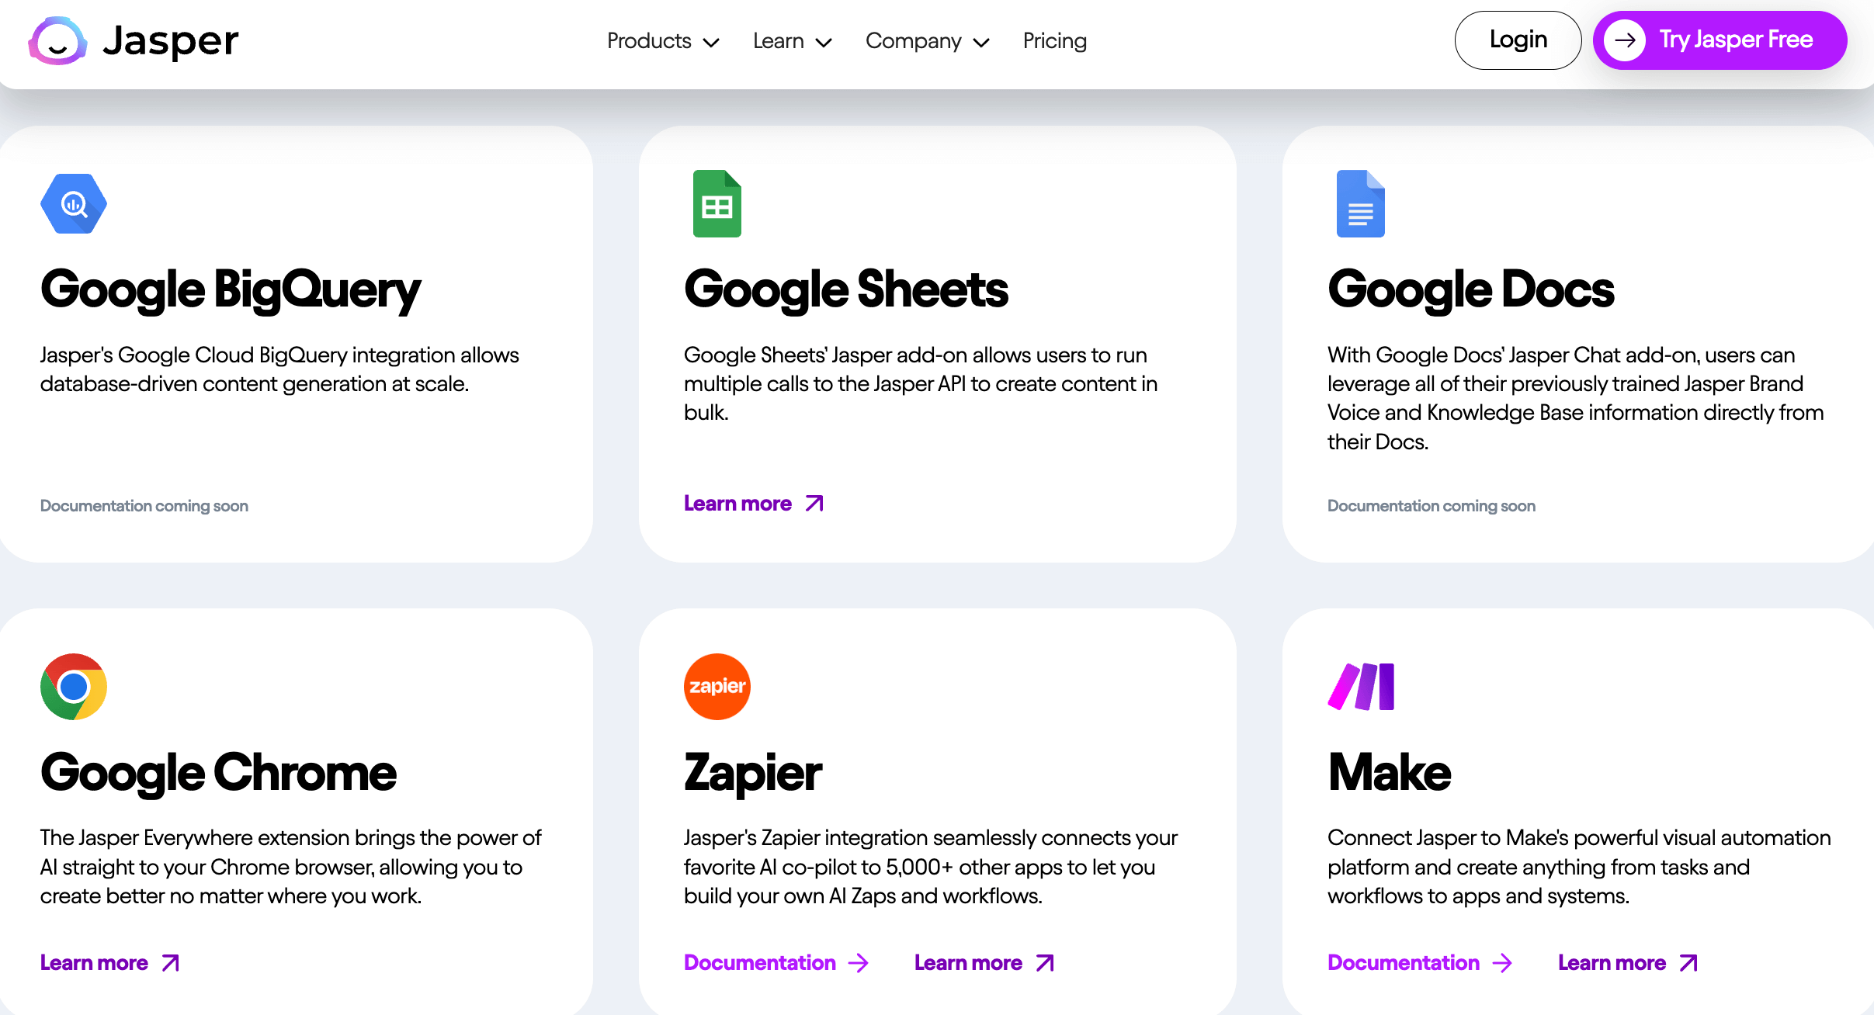Click the Make description about visual automation
Image resolution: width=1874 pixels, height=1015 pixels.
(1579, 867)
